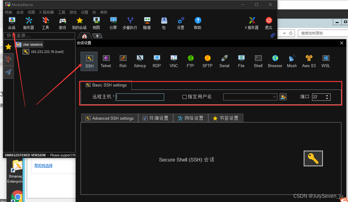
Task: Click the new tab plus button
Action: [97, 36]
